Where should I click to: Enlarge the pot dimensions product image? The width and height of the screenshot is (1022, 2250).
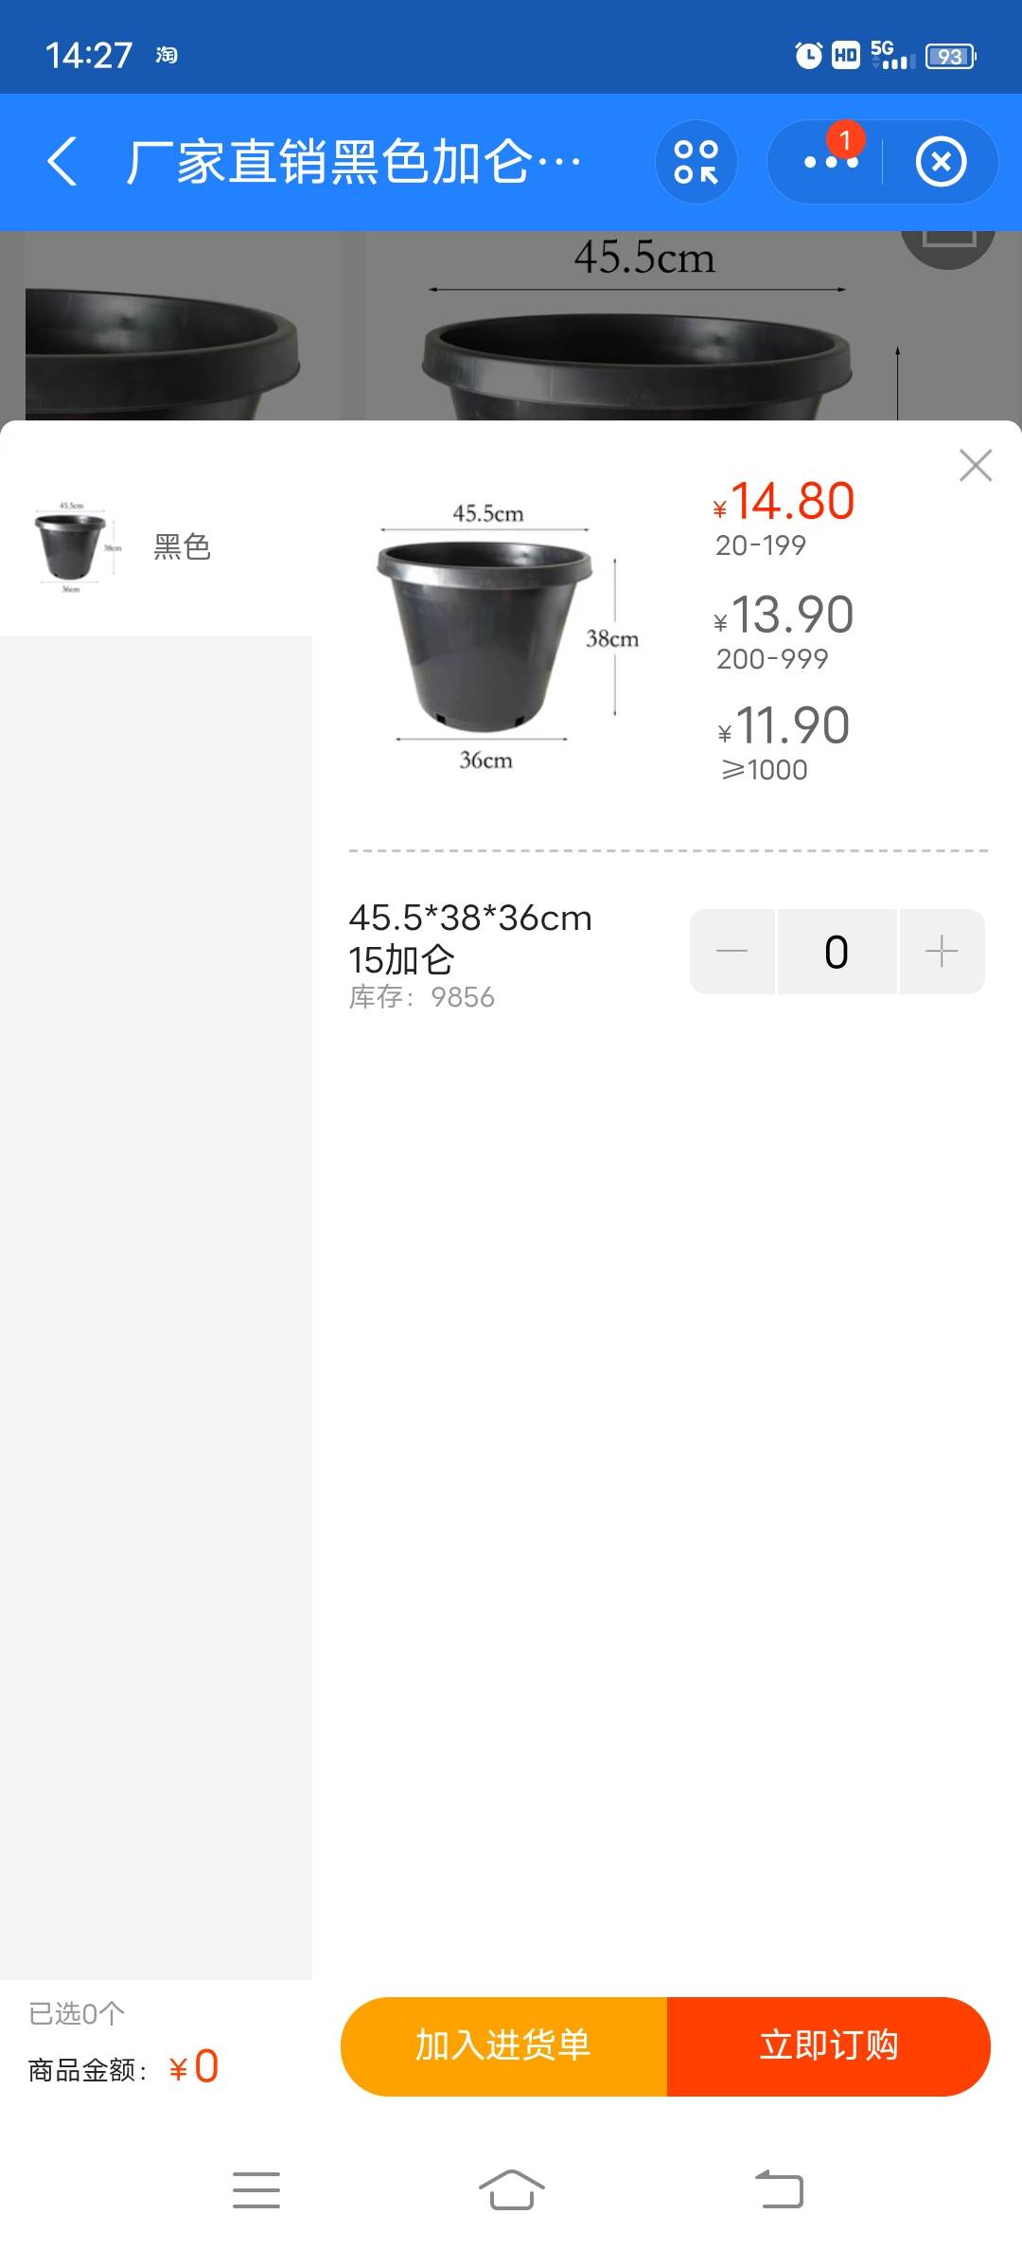click(506, 636)
